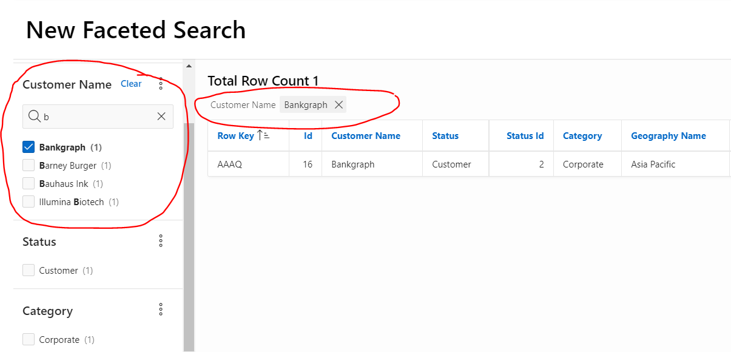Uncheck the Bankgraph checkbox
This screenshot has height=352, width=731.
29,147
